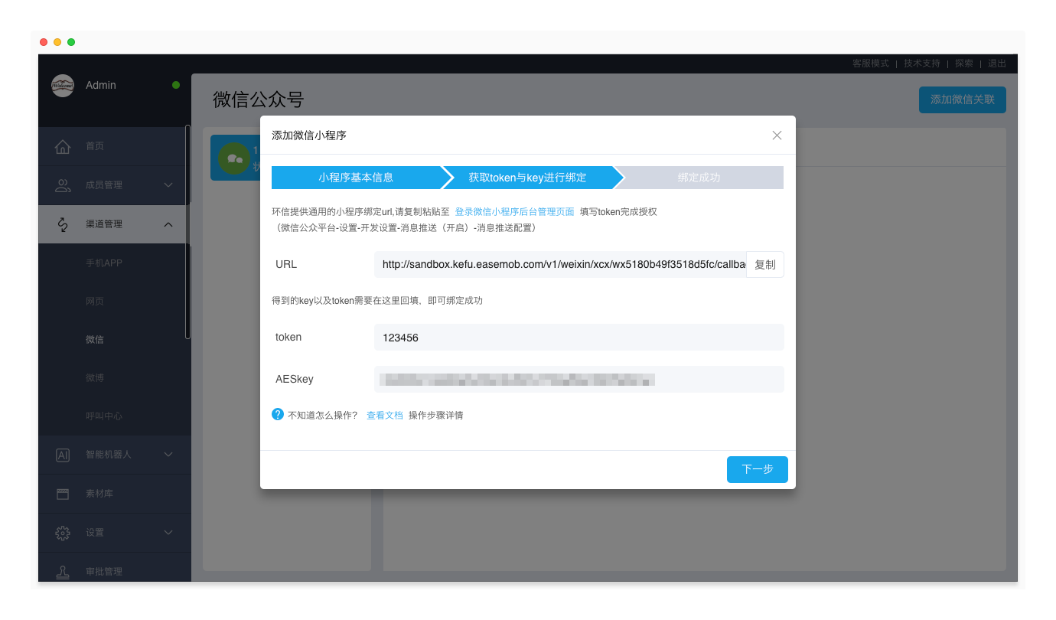Click the 复制 copy URL button
This screenshot has width=1056, height=620.
pos(765,265)
